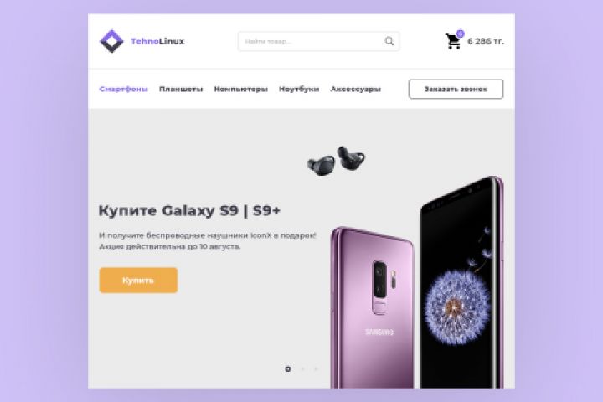Viewport: 603px width, 402px height.
Task: Click the cart item count badge
Action: [x=460, y=33]
